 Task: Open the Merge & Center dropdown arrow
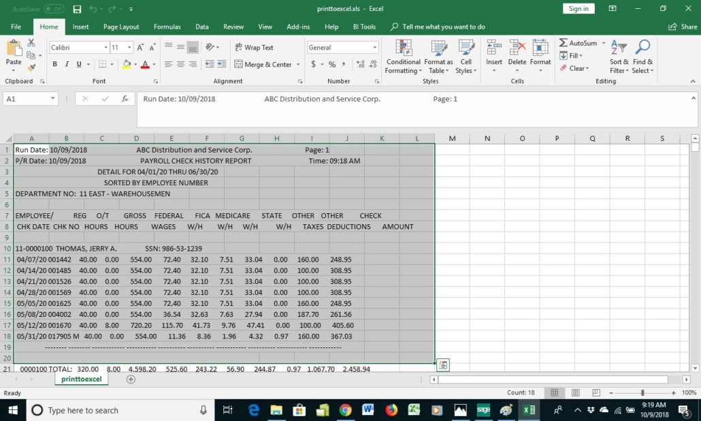pyautogui.click(x=298, y=65)
